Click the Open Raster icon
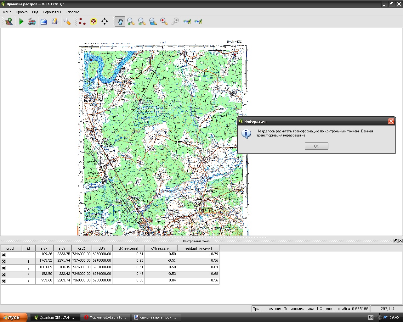Image resolution: width=403 pixels, height=322 pixels. pyautogui.click(x=9, y=21)
